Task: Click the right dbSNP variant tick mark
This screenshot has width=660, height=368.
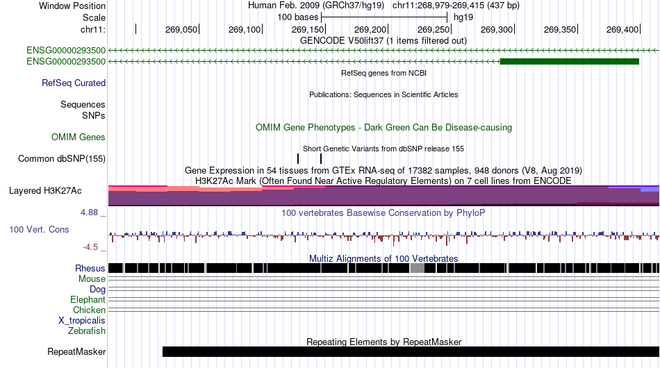Action: point(321,158)
